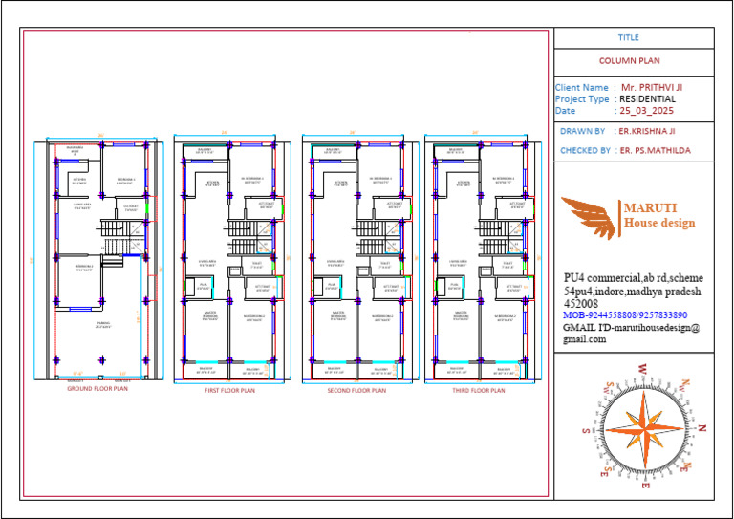This screenshot has width=734, height=519.
Task: Select the W letter on compass
Action: tap(642, 369)
